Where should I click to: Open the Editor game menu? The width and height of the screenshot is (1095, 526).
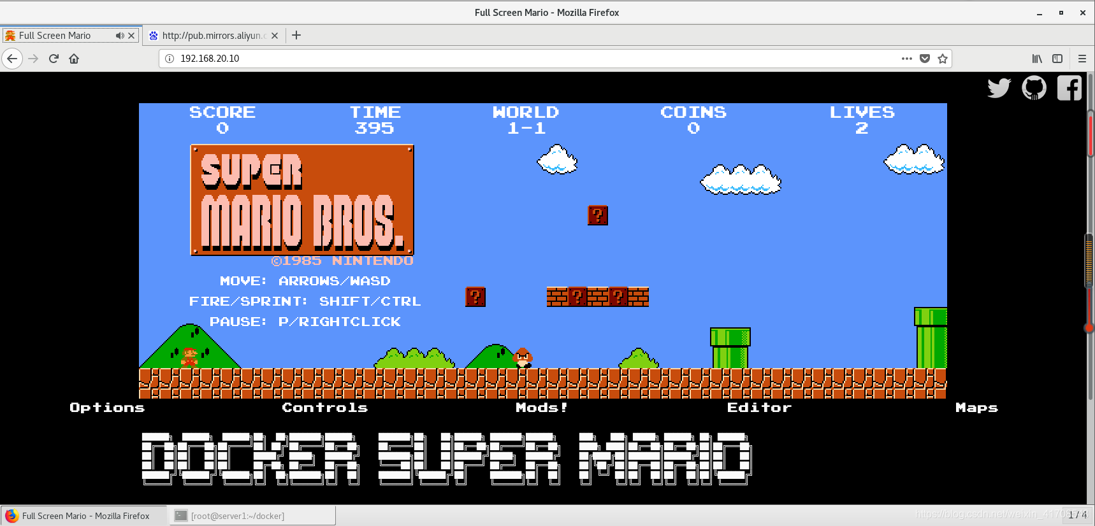tap(759, 408)
